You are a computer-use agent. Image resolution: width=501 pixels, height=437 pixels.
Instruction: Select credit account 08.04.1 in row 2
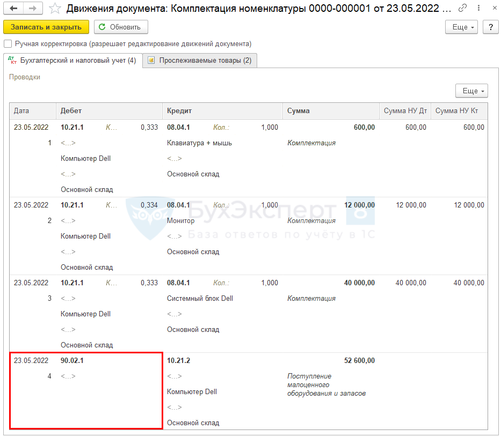click(x=178, y=205)
